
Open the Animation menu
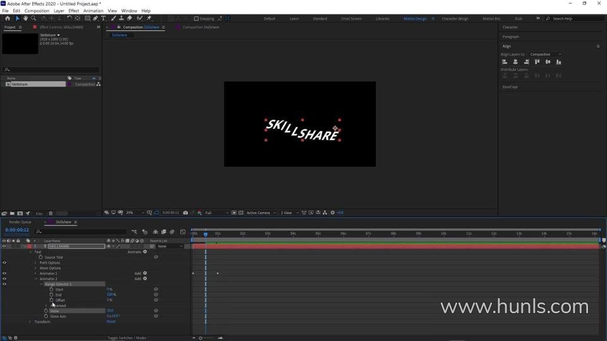[x=94, y=11]
